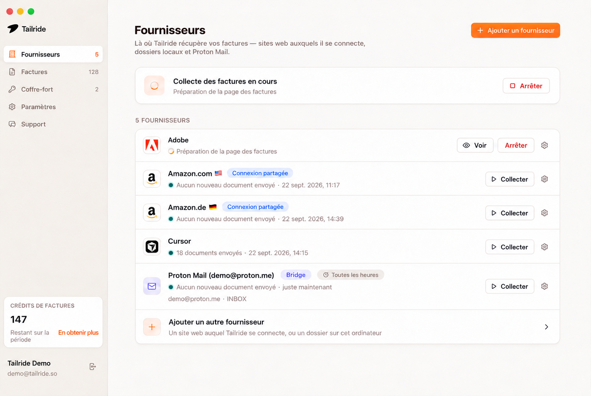Click the Adobe logo icon
591x396 pixels.
coord(152,145)
